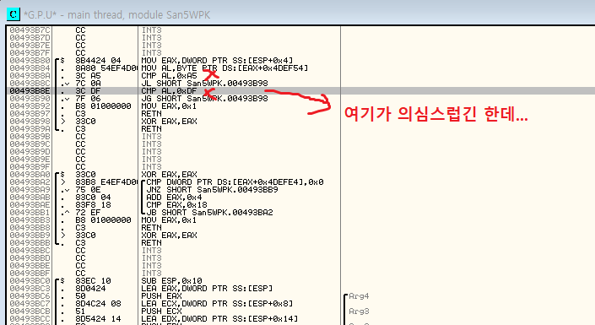Select LEA EDX,DWORD PTR SS:[ESP+0x14] instruction
The height and width of the screenshot is (325, 595).
[219, 318]
